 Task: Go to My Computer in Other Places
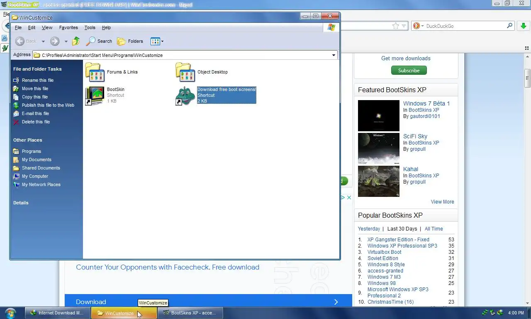35,176
